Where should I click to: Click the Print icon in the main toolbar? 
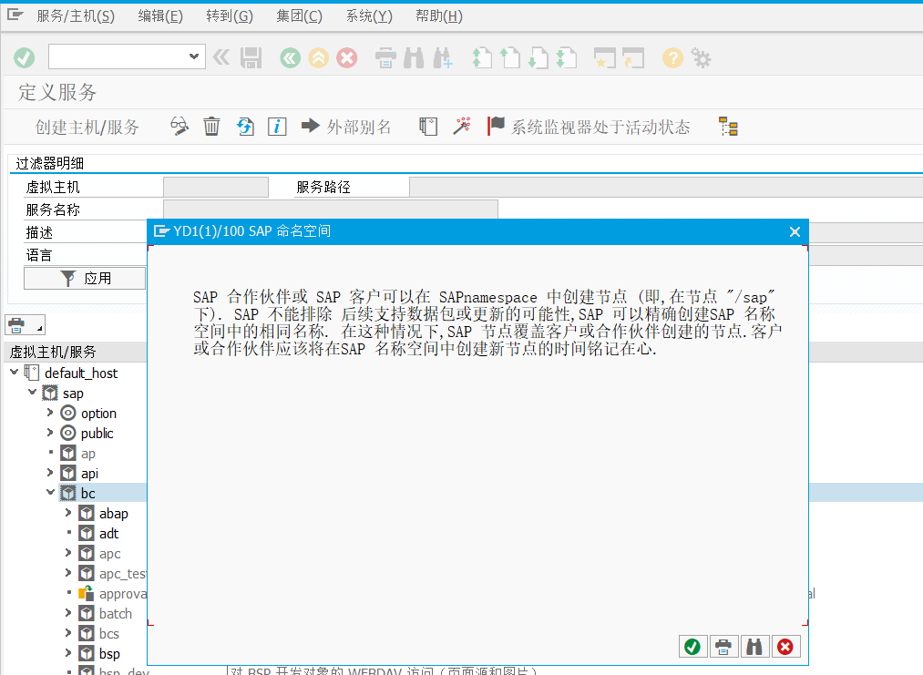385,57
